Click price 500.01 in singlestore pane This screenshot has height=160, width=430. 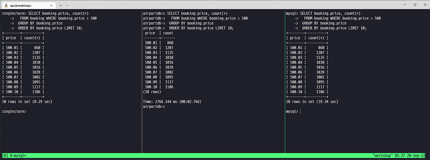tap(12, 48)
